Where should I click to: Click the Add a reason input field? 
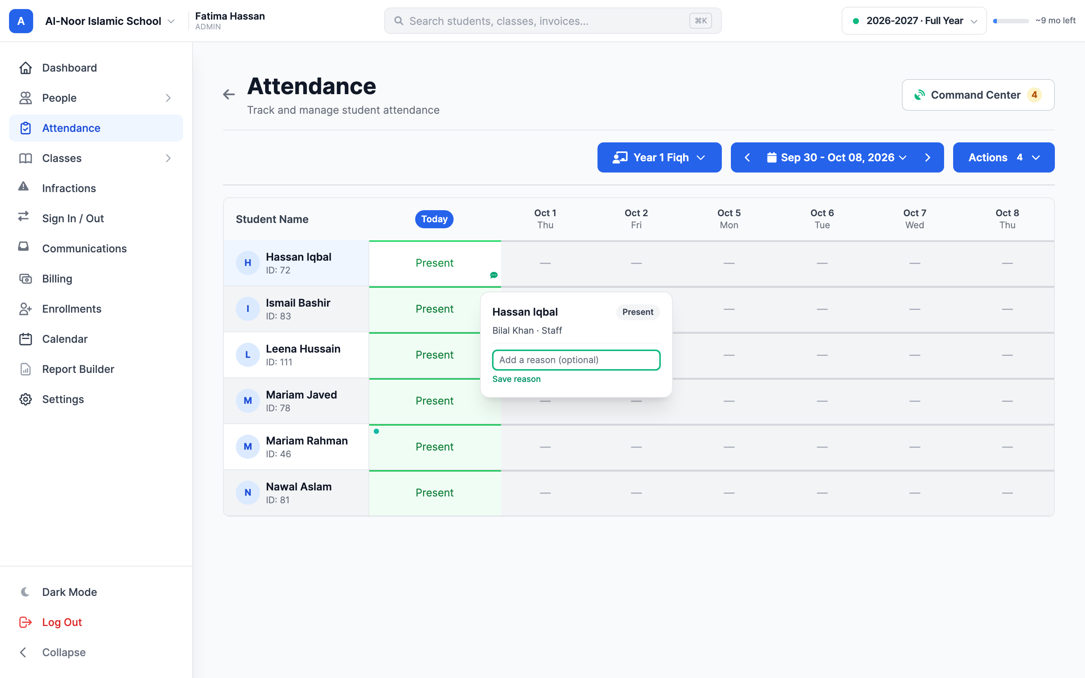point(576,360)
